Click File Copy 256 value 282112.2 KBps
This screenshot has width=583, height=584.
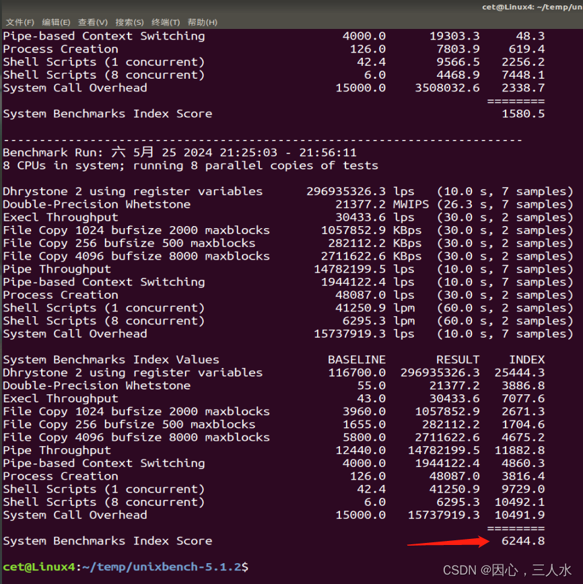[x=374, y=243]
